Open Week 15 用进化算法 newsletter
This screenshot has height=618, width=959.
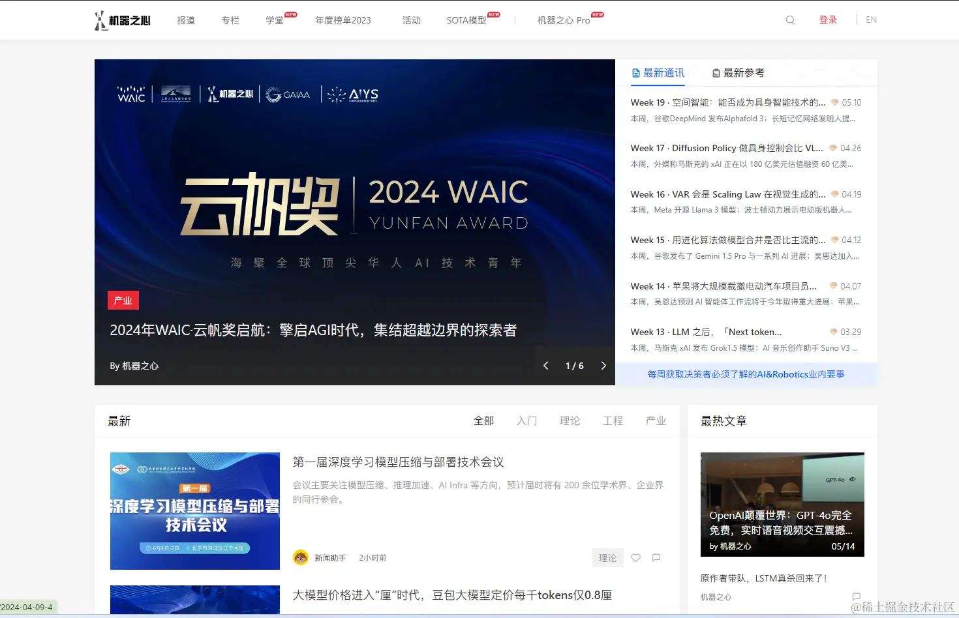(x=728, y=240)
